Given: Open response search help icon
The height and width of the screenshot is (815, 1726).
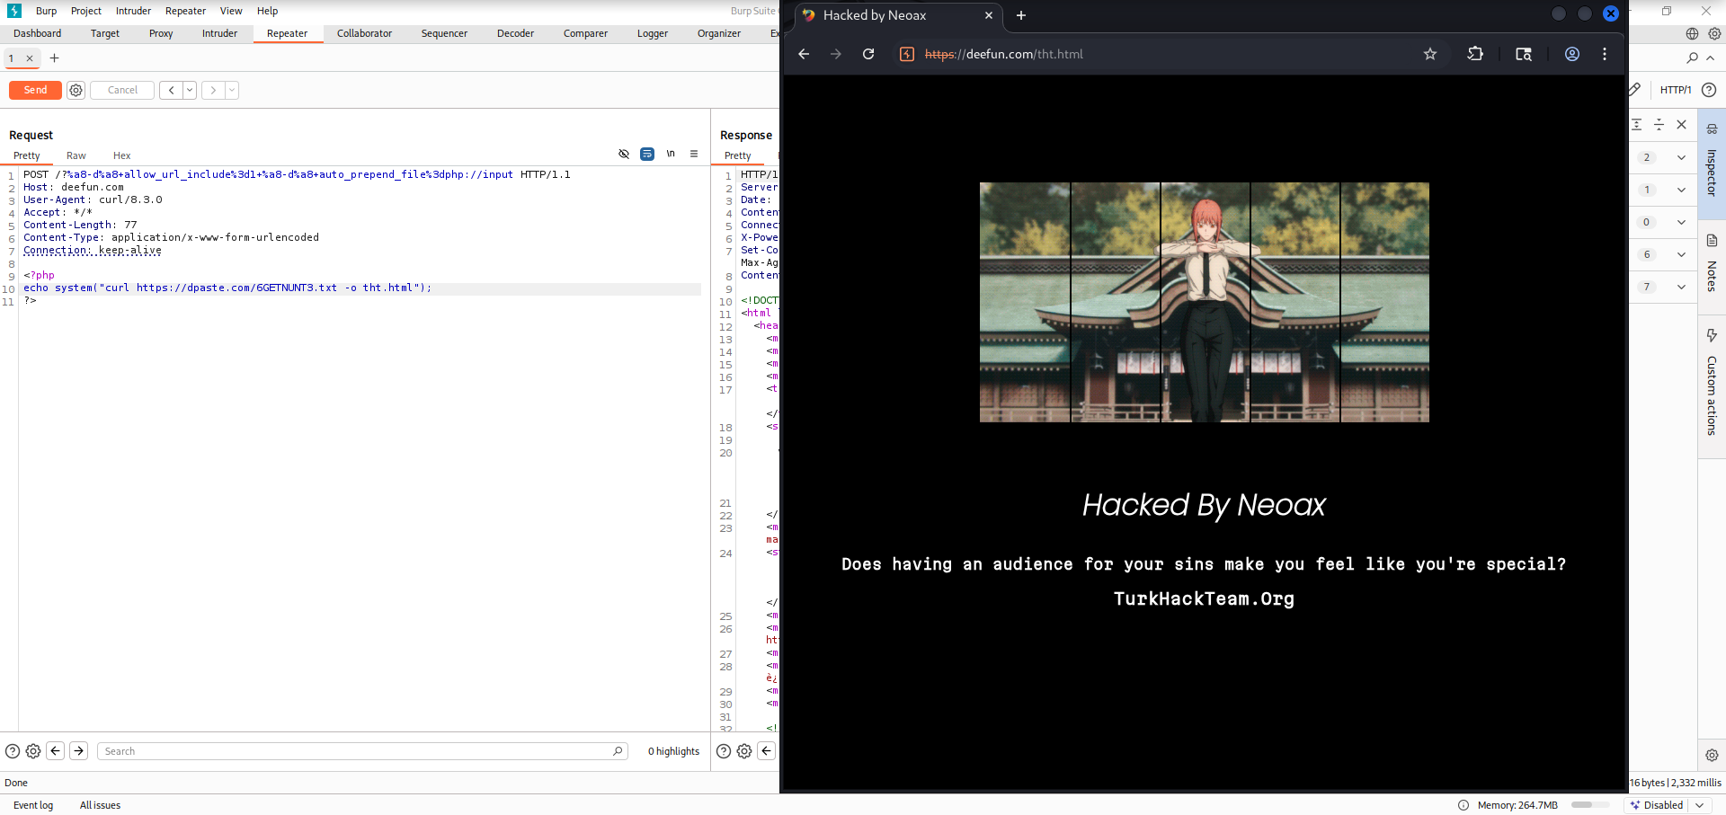Looking at the screenshot, I should pos(724,751).
